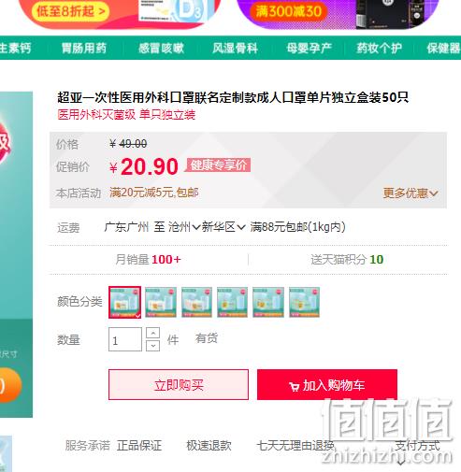Viewport: 461px width, 472px height.
Task: Decrease quantity with the down arrow
Action: coord(152,346)
